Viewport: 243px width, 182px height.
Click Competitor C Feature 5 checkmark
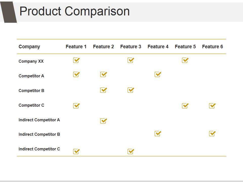pos(185,106)
